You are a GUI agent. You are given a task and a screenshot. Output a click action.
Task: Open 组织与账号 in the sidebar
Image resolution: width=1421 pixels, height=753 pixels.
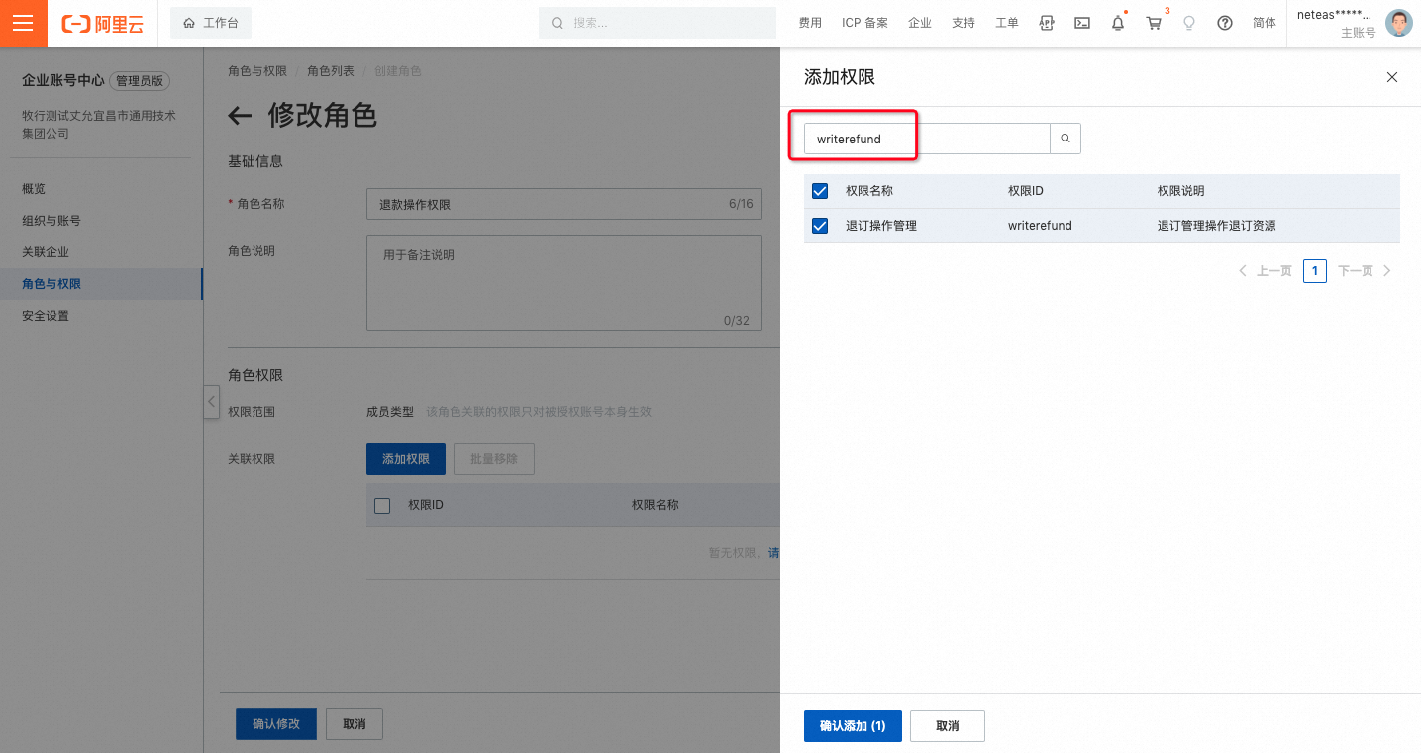tap(51, 221)
